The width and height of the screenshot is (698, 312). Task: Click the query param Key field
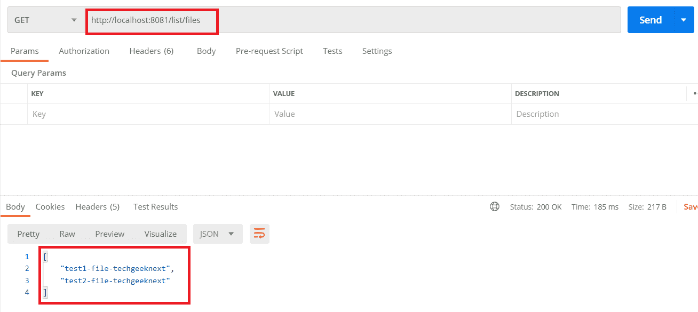coord(148,114)
